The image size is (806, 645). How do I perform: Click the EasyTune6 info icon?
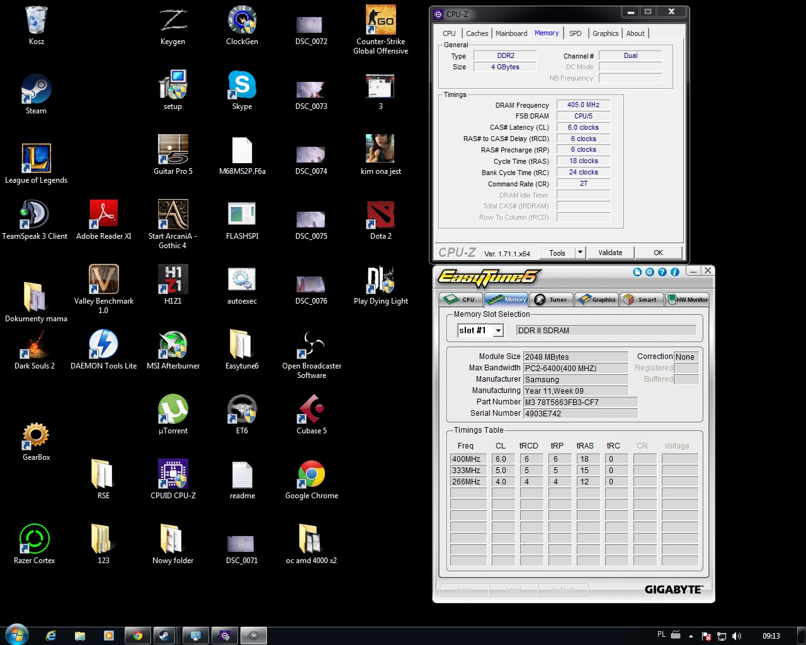(674, 272)
